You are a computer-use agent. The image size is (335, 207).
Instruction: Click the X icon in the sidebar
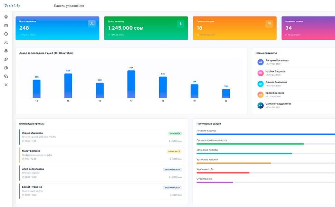tap(6, 85)
